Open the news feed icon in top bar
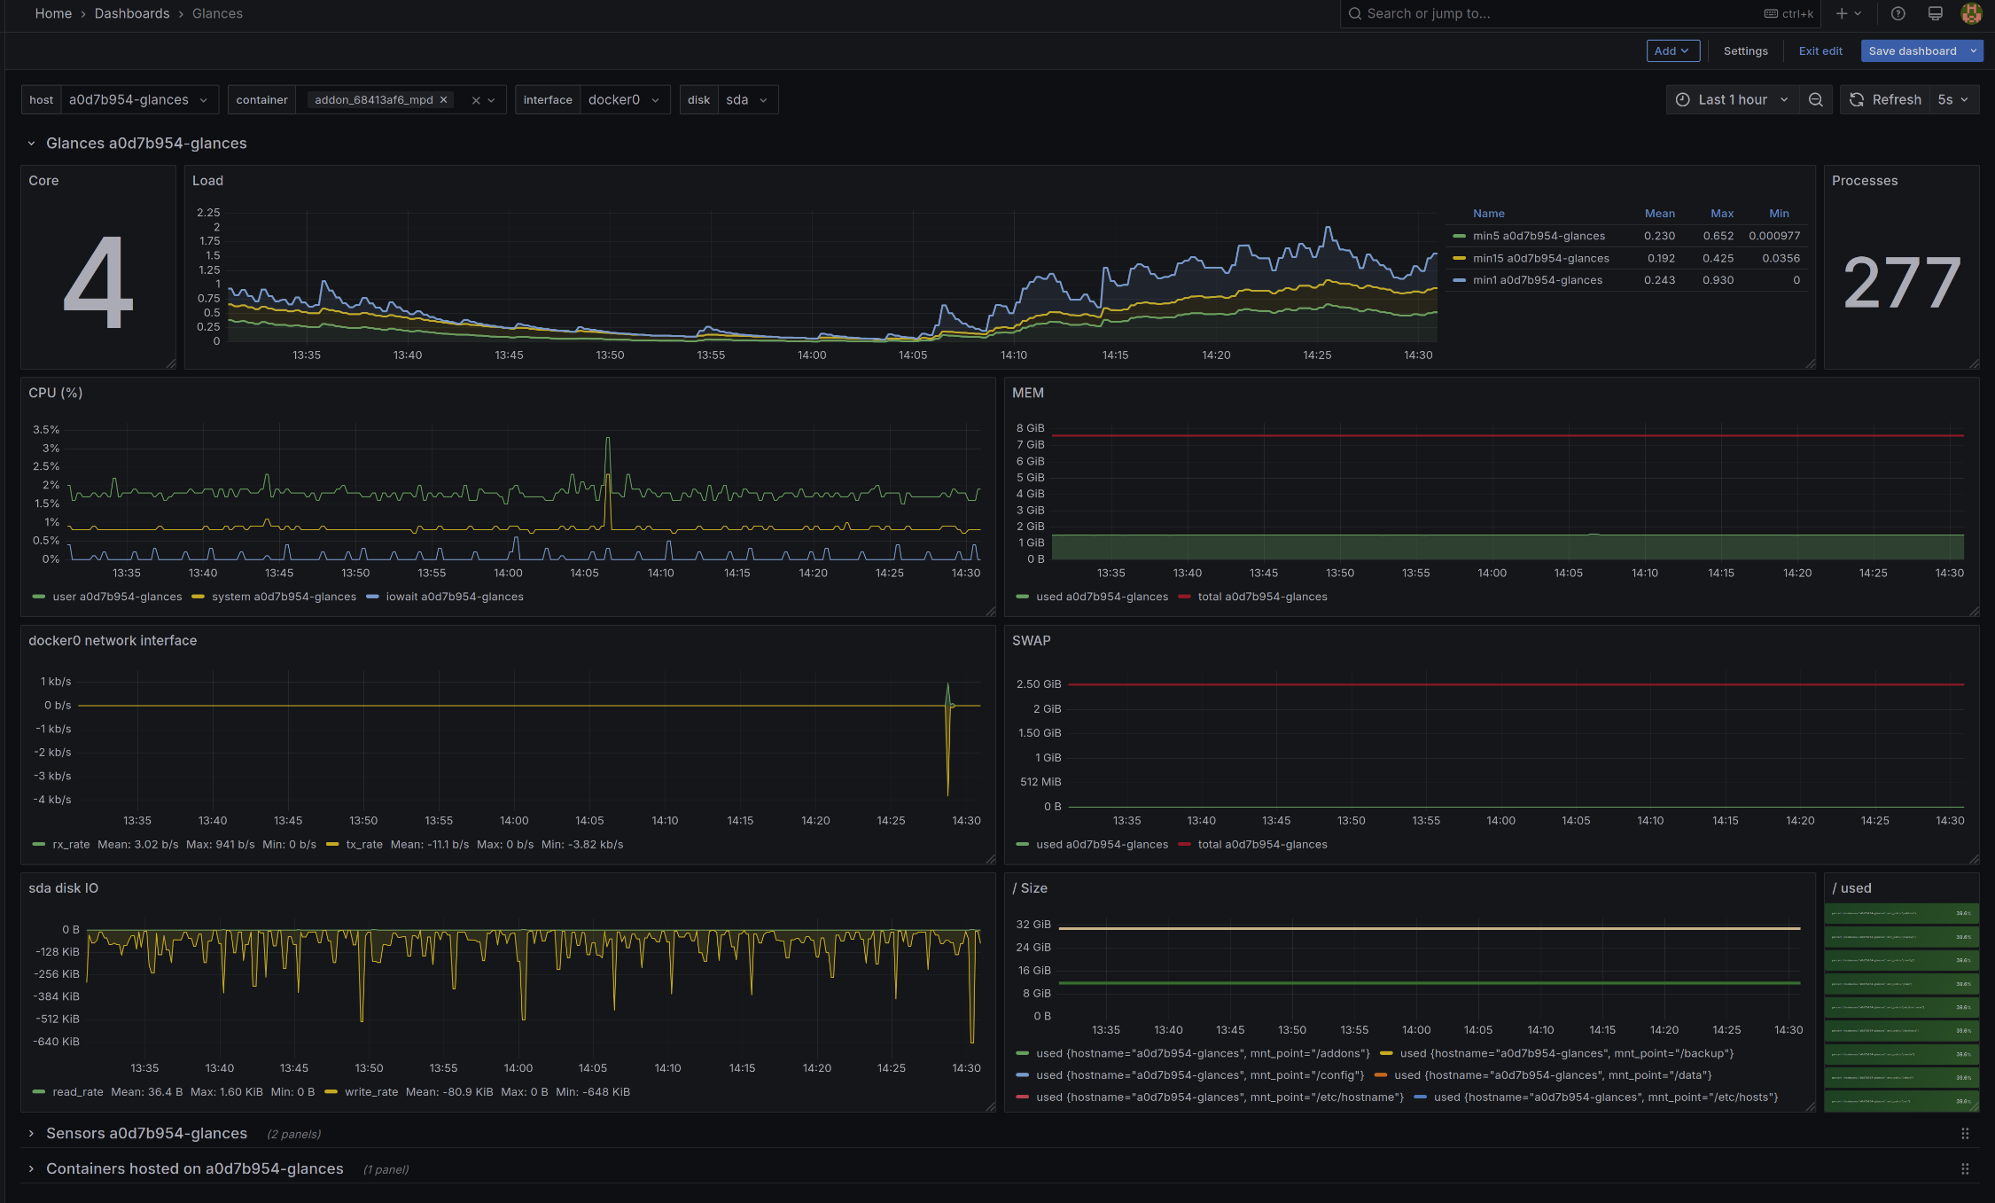 pos(1936,13)
